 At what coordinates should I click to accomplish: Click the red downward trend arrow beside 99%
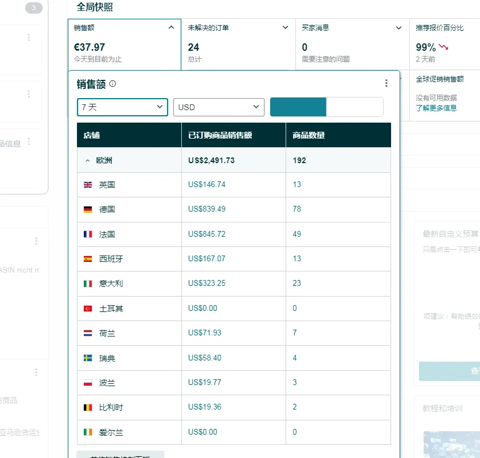click(x=444, y=47)
